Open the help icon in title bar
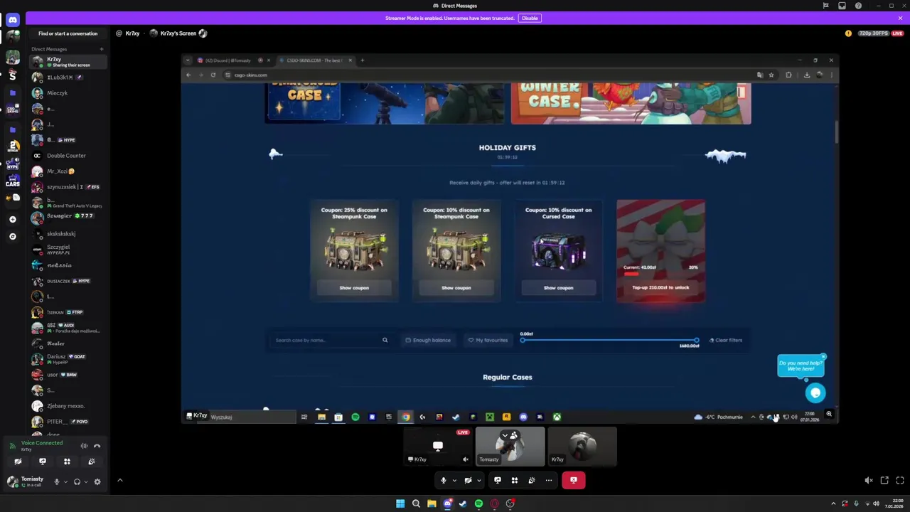 858,6
